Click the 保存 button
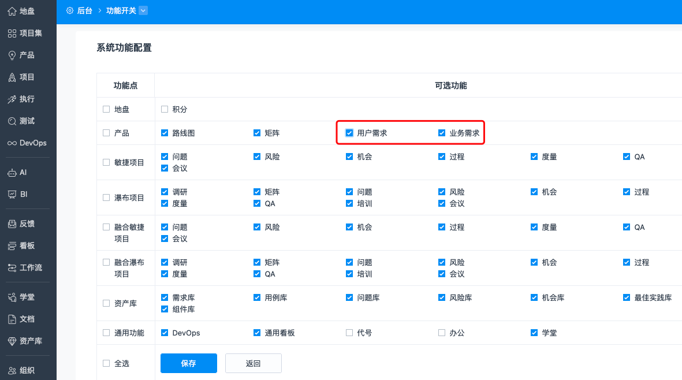The width and height of the screenshot is (682, 380). [x=188, y=363]
